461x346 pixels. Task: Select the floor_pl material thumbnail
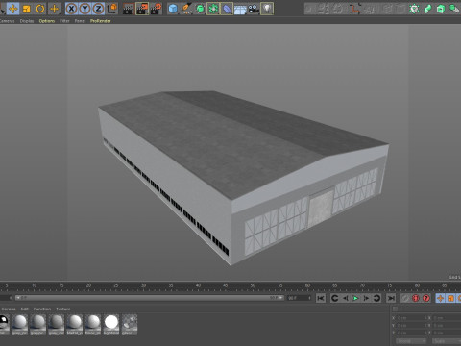[93, 325]
